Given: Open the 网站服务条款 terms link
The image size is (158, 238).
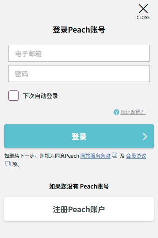Looking at the screenshot, I should [95, 156].
